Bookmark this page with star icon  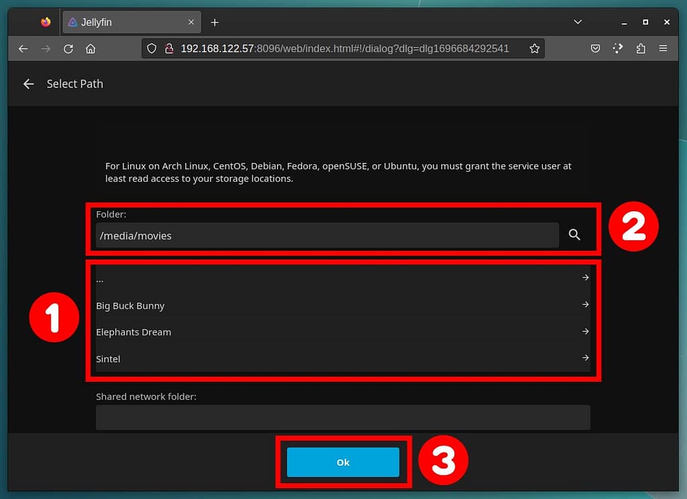point(534,49)
